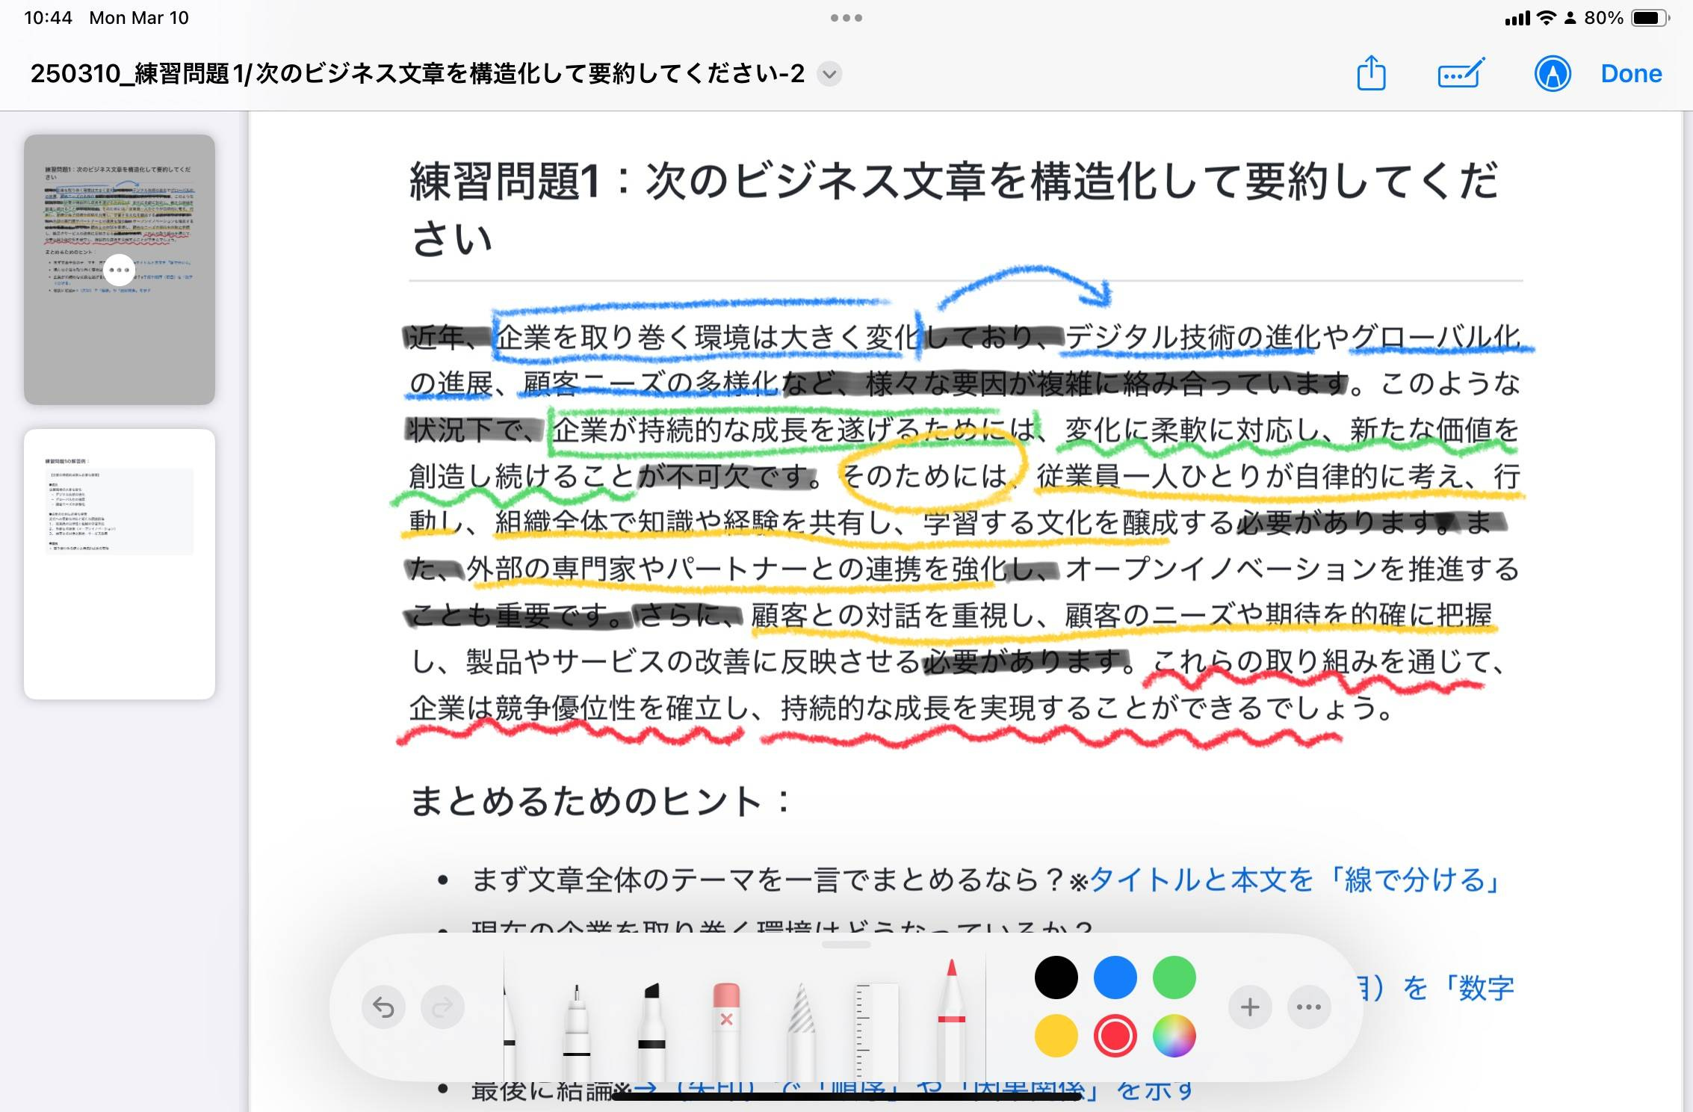This screenshot has height=1112, width=1693.
Task: Tap the document title '250310_練習問題1'
Action: (418, 74)
